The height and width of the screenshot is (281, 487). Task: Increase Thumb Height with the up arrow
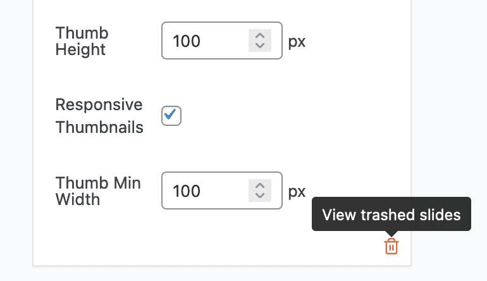click(x=260, y=35)
